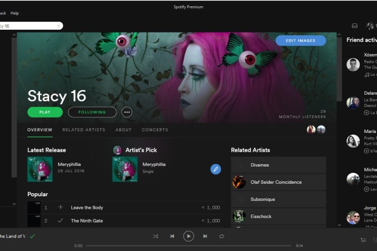377x251 pixels.
Task: Click the Popular section heading
Action: [x=38, y=195]
